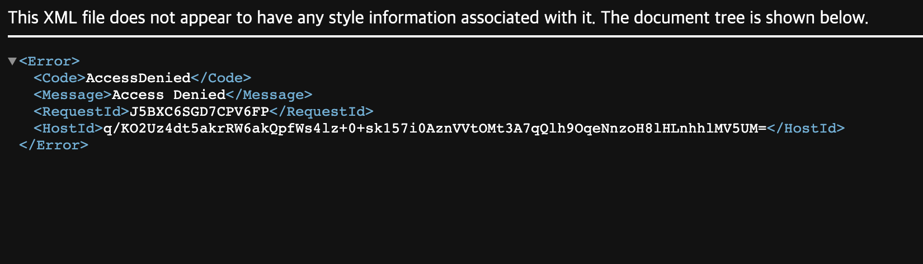Image resolution: width=923 pixels, height=264 pixels.
Task: Click the opening HostId tag
Action: [x=68, y=128]
